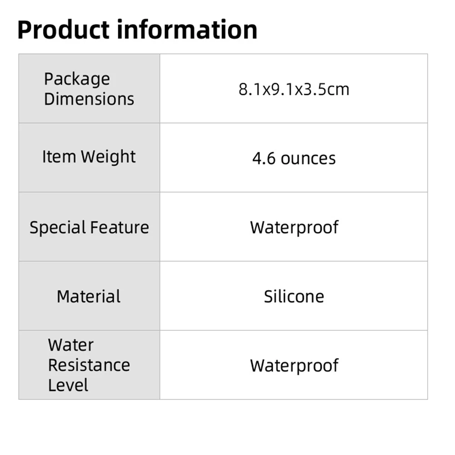The image size is (455, 455).
Task: Click the word "Feature" in the third row
Action: coord(119,227)
